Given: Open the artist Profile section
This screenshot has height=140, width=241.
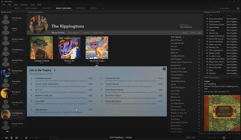Looking at the screenshot, I should tap(86, 33).
